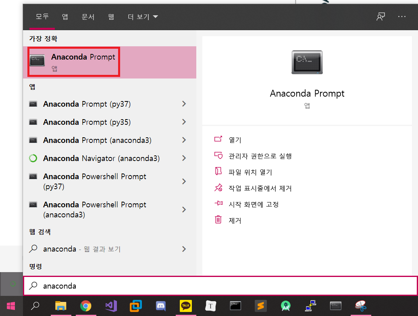This screenshot has width=418, height=316.
Task: Switch to the 웹 filter tab
Action: 111,17
